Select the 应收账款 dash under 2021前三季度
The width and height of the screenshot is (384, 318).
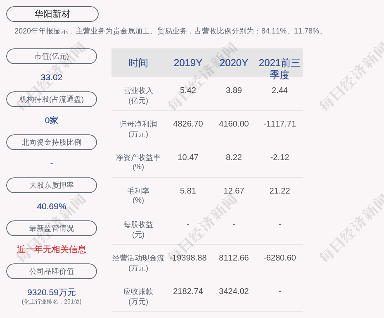(x=280, y=291)
